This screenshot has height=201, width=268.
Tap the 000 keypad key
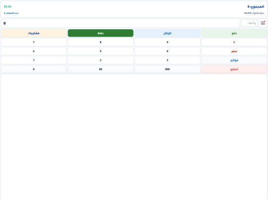[x=167, y=69]
